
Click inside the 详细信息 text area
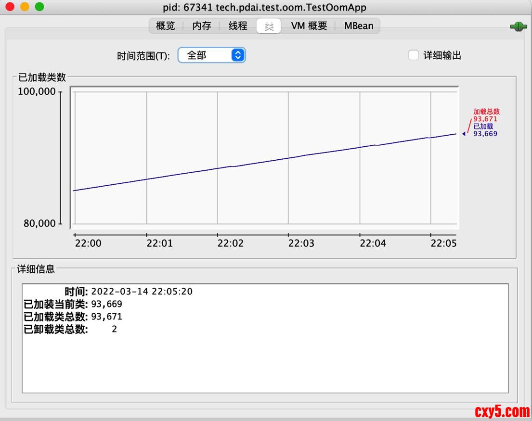[x=265, y=361]
